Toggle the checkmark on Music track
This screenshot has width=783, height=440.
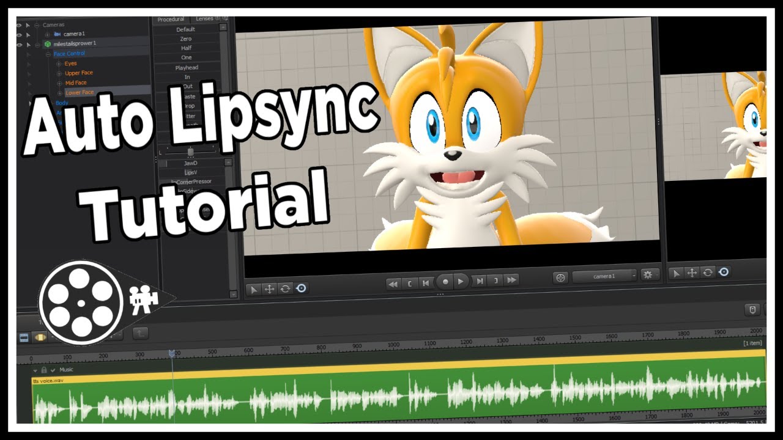[53, 370]
